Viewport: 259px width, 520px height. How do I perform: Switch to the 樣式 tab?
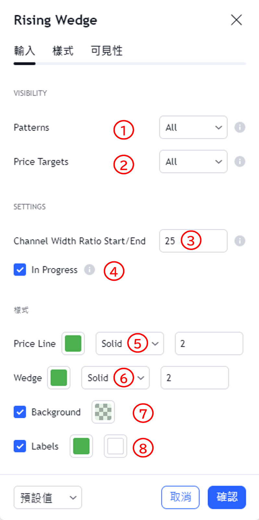tap(63, 51)
